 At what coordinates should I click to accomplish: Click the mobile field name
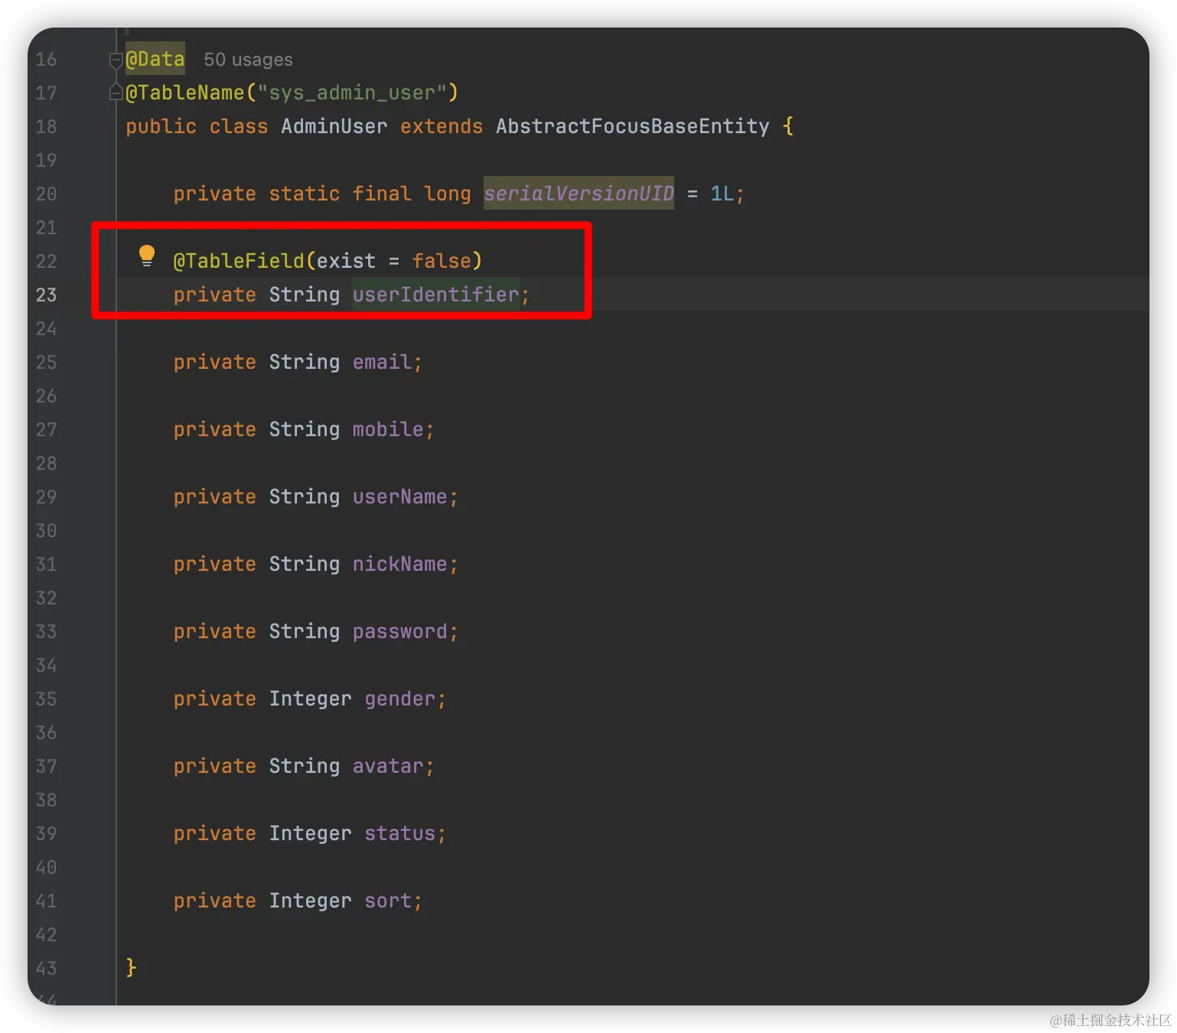point(388,429)
